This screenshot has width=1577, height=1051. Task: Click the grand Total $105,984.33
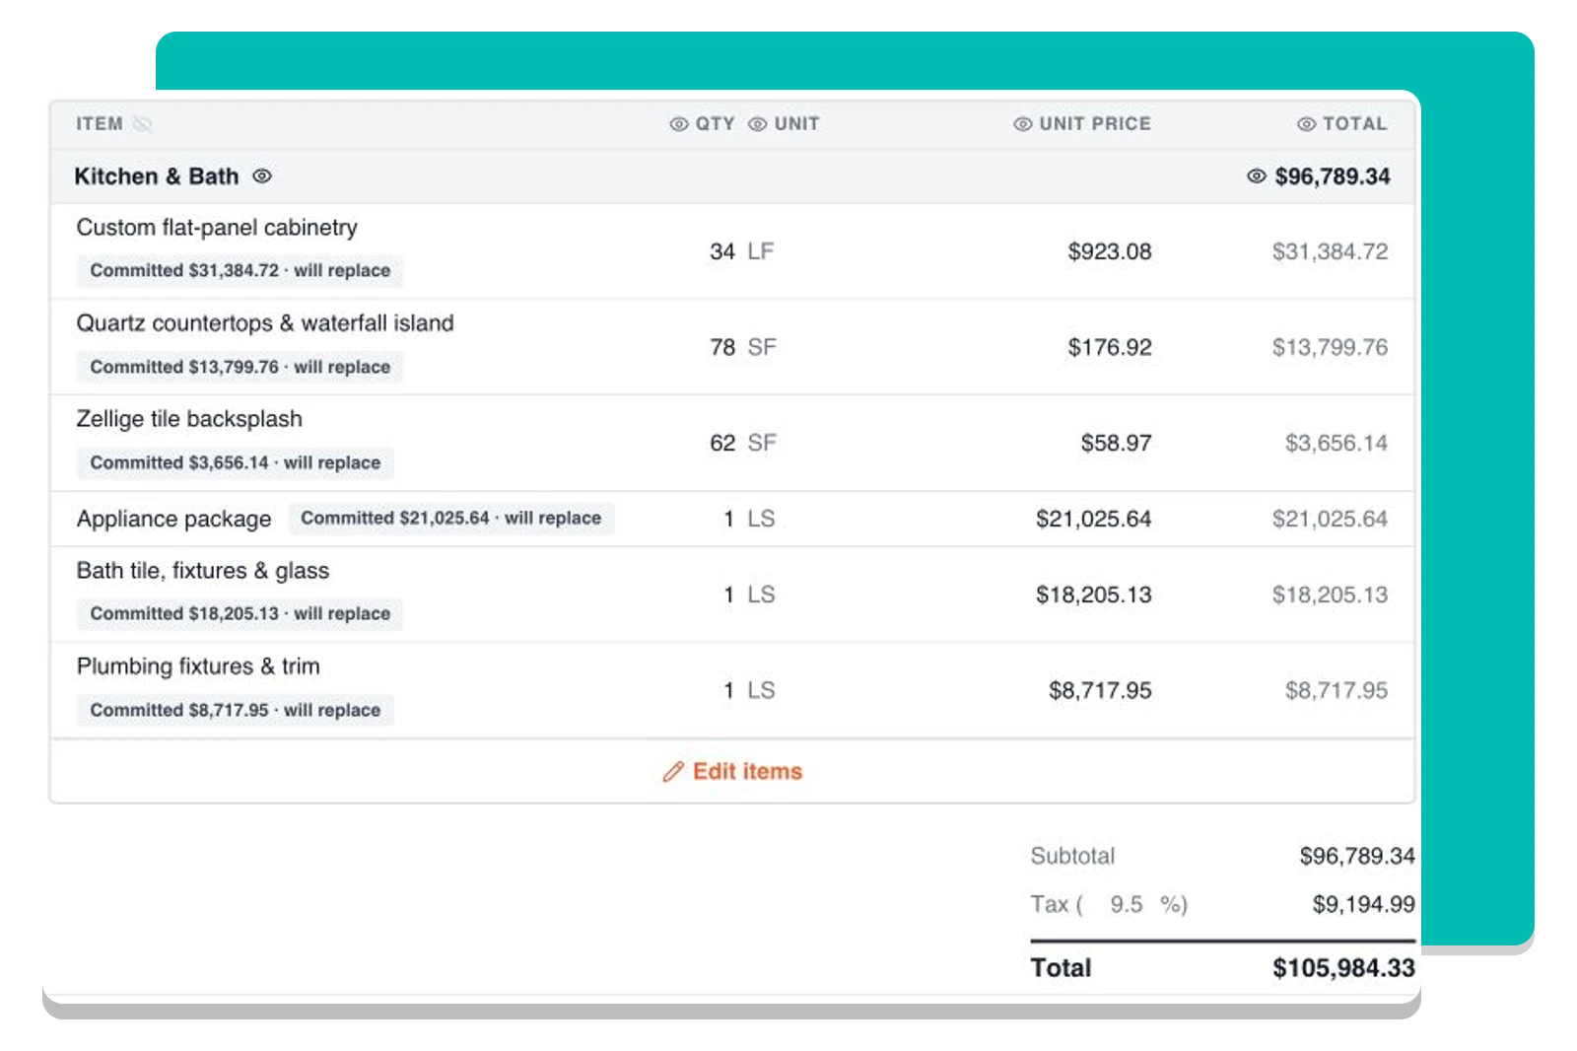tap(1343, 968)
